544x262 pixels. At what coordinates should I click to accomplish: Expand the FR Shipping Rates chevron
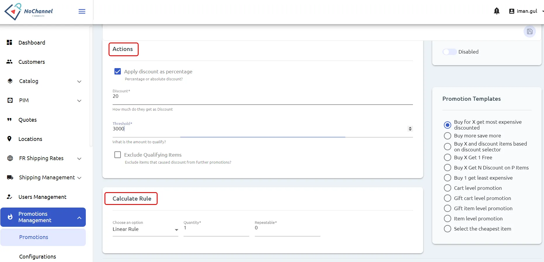pyautogui.click(x=79, y=159)
